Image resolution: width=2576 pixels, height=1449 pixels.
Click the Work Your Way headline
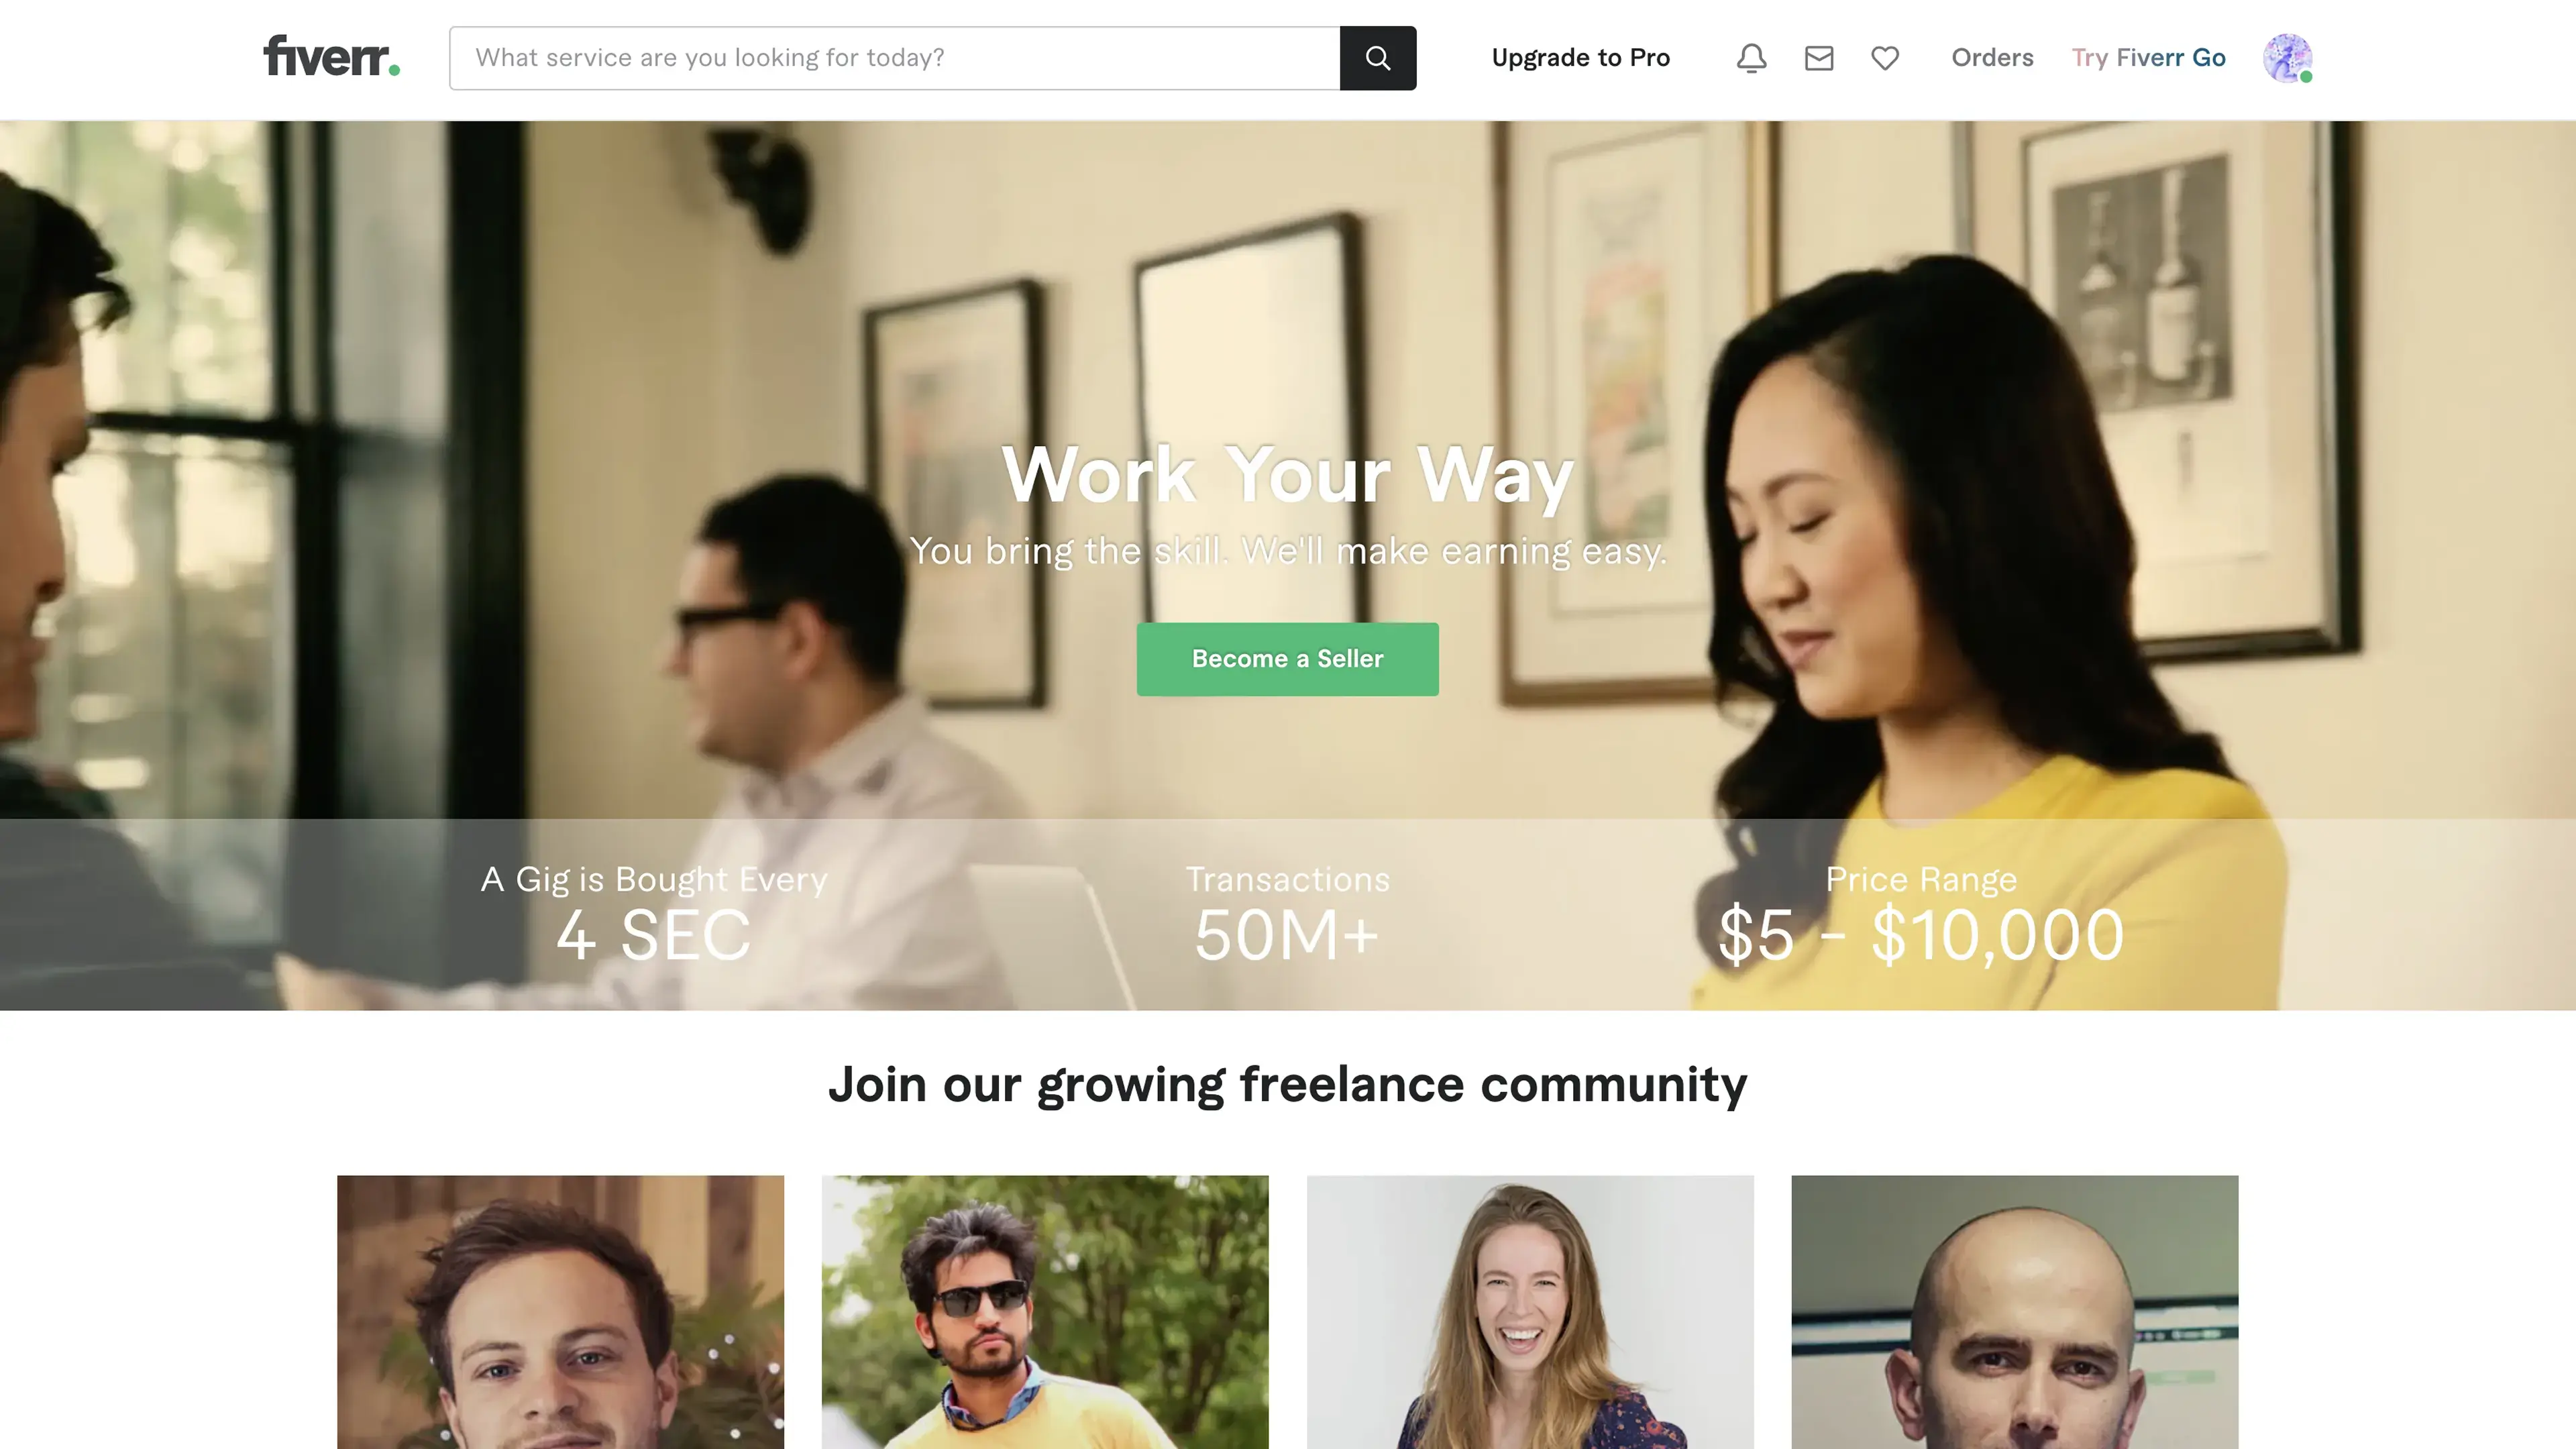pyautogui.click(x=1288, y=475)
